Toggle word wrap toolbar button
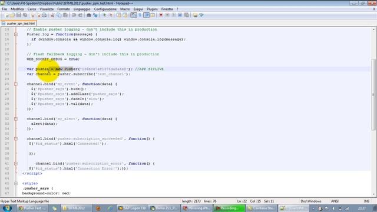377x212 pixels. pos(134,15)
